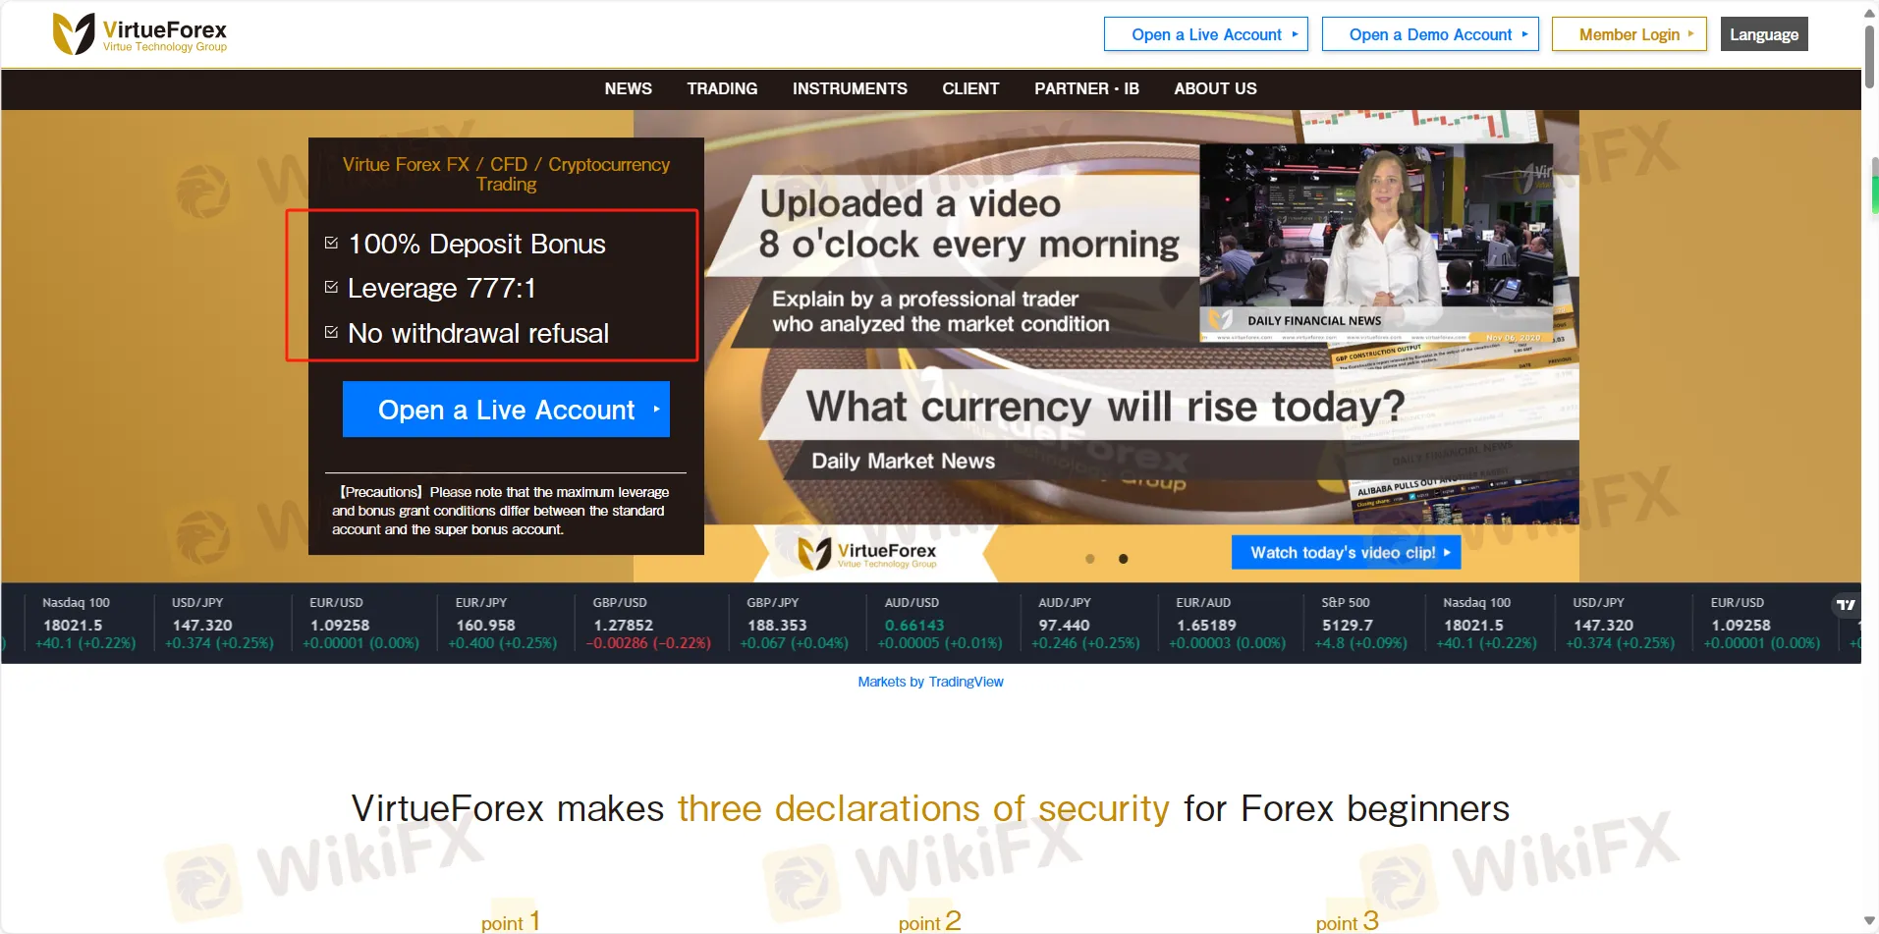Follow the Markets by TradingView link
The height and width of the screenshot is (934, 1879).
[930, 682]
